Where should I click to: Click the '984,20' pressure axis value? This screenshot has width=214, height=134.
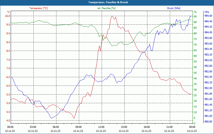tap(208, 27)
